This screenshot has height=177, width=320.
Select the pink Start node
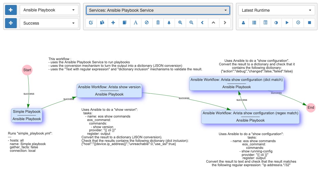(27, 70)
